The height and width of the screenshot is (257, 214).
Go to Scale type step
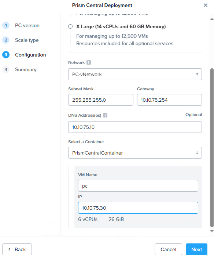pos(27,40)
